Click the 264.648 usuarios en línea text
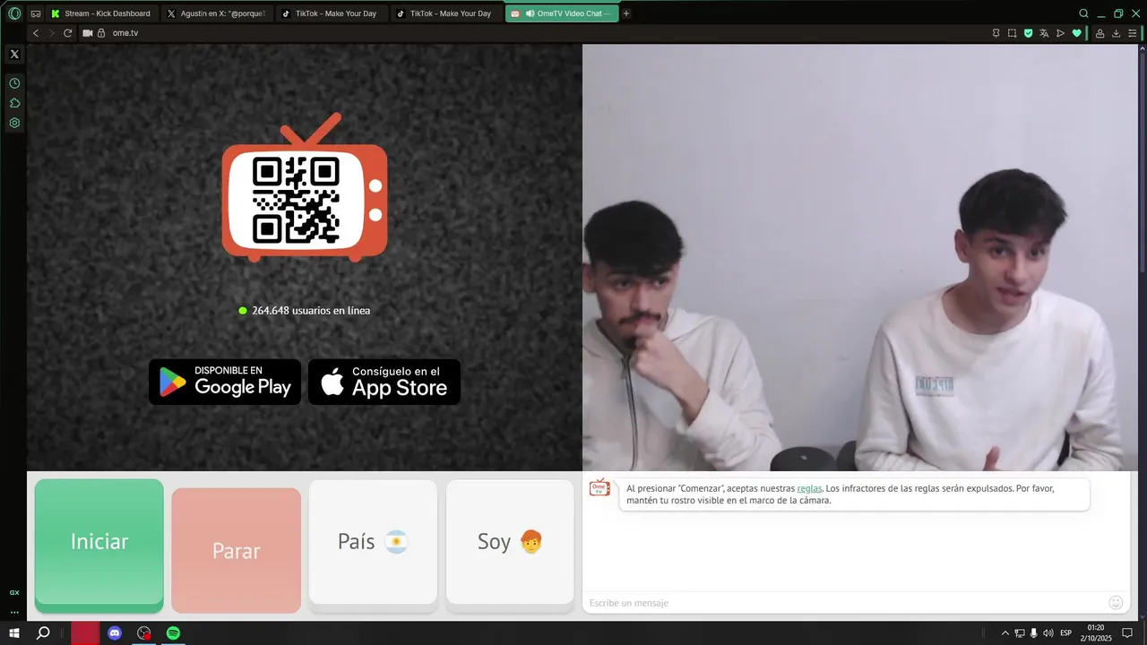The image size is (1147, 645). [x=311, y=311]
